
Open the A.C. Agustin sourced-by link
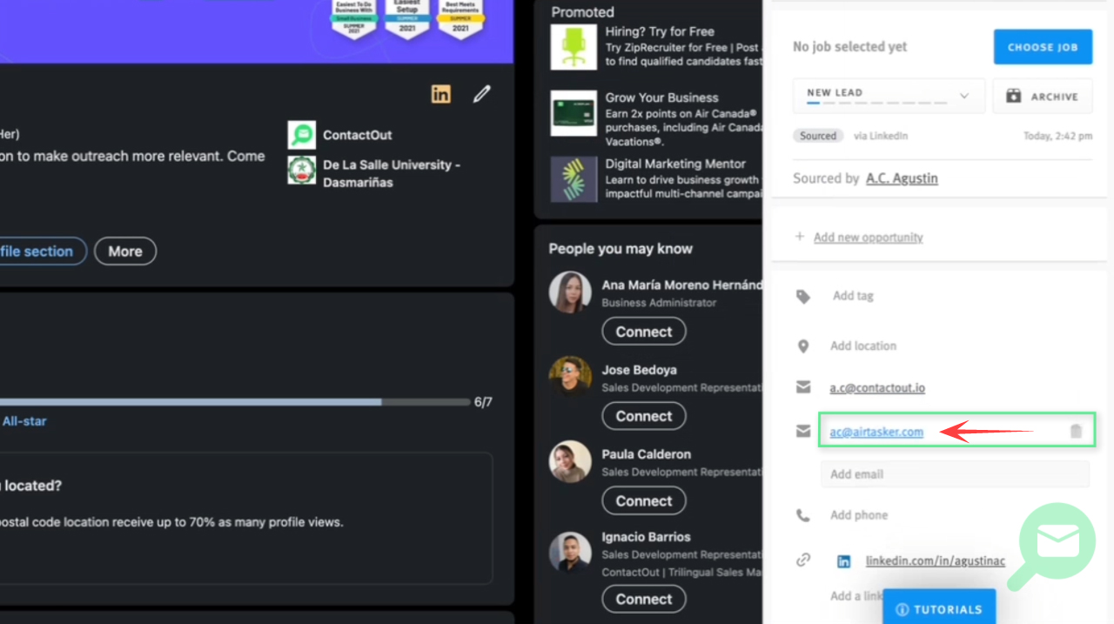[x=902, y=178]
